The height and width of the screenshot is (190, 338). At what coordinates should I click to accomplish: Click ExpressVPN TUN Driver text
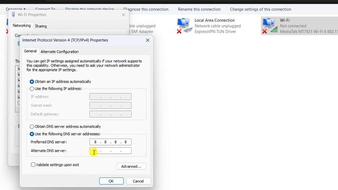[x=215, y=32]
